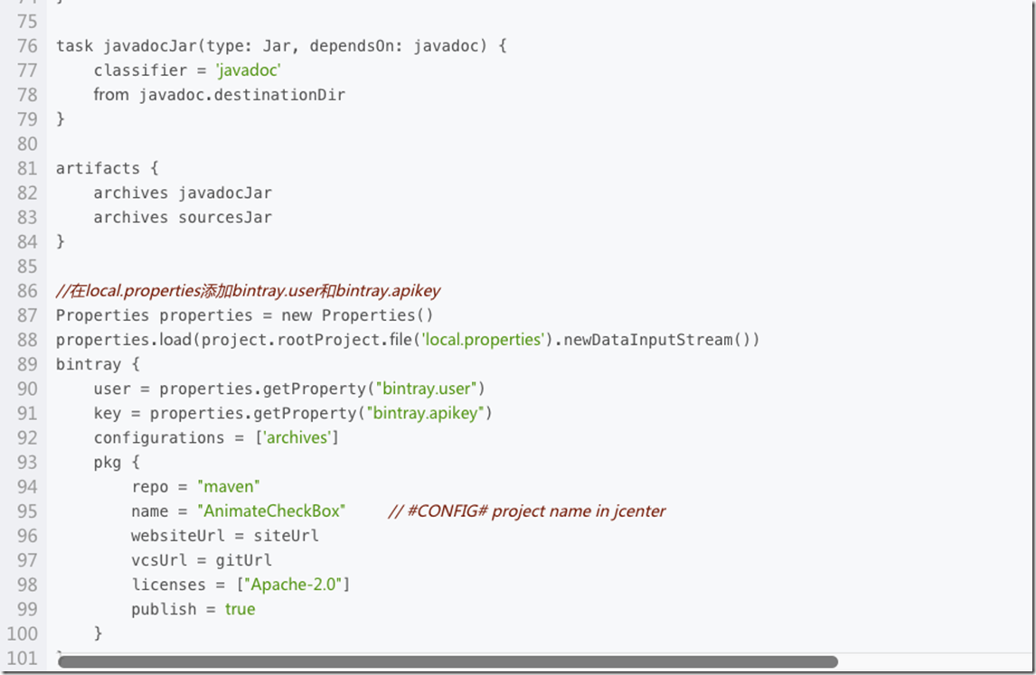Click 'Properties properties = new Properties()' line

[x=244, y=315]
